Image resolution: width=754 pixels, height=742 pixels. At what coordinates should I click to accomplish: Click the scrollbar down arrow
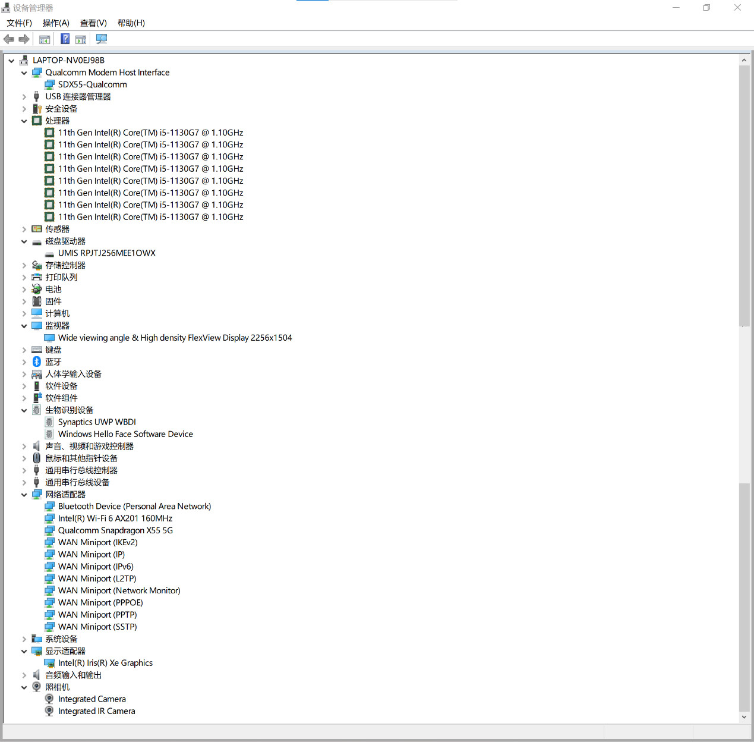(744, 717)
